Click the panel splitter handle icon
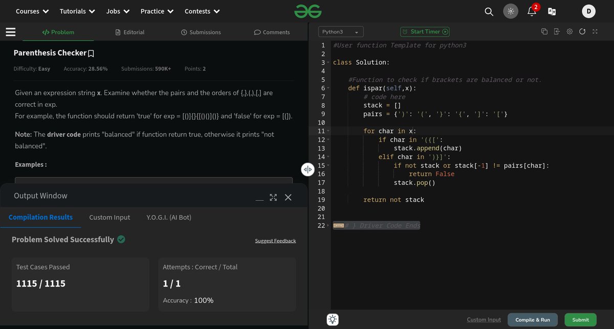 tap(308, 170)
